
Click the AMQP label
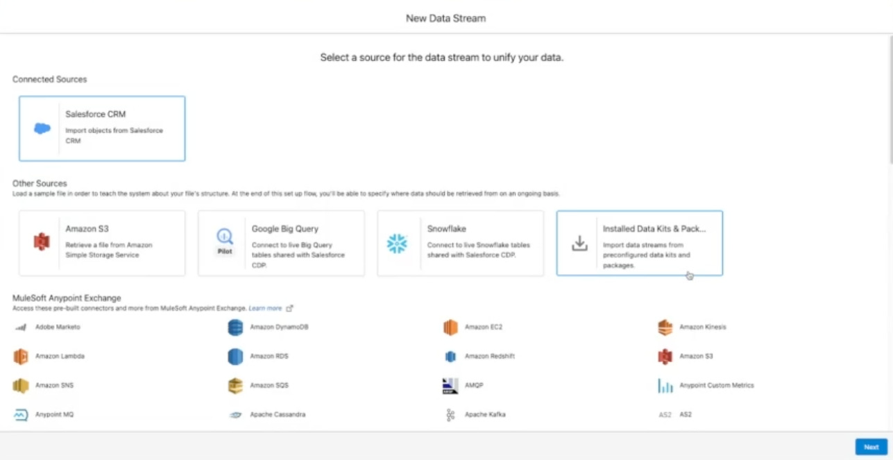tap(473, 385)
